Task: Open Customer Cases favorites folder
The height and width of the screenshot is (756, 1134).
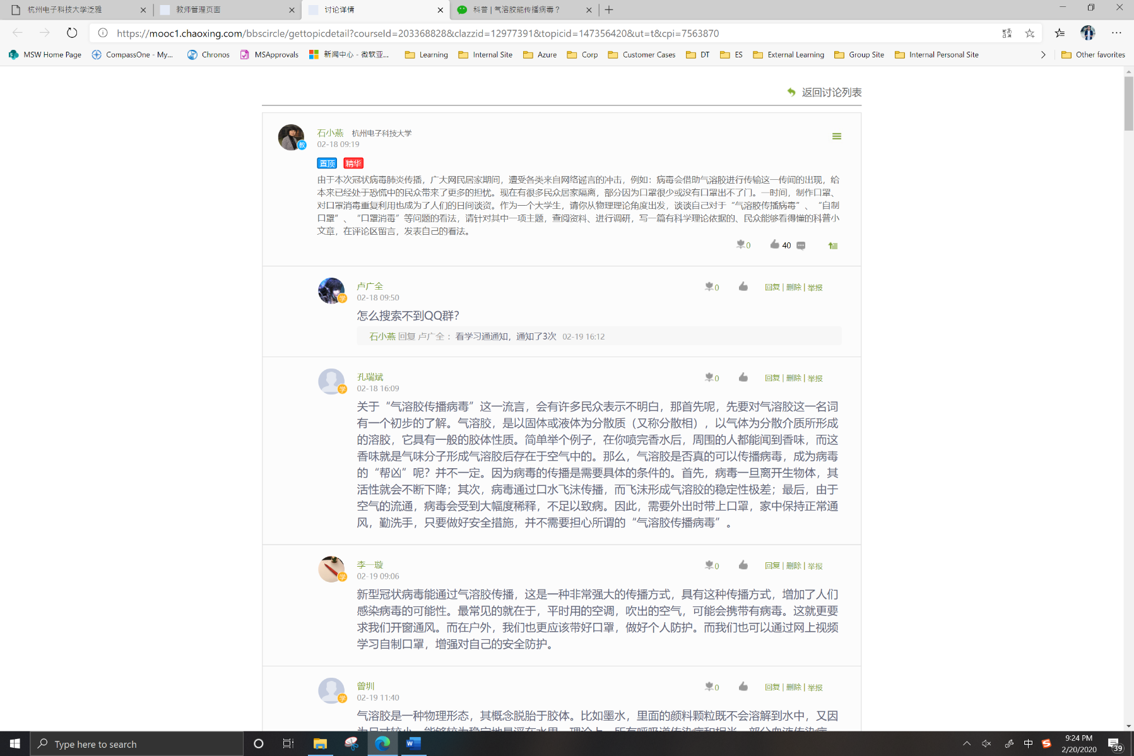Action: [x=642, y=55]
